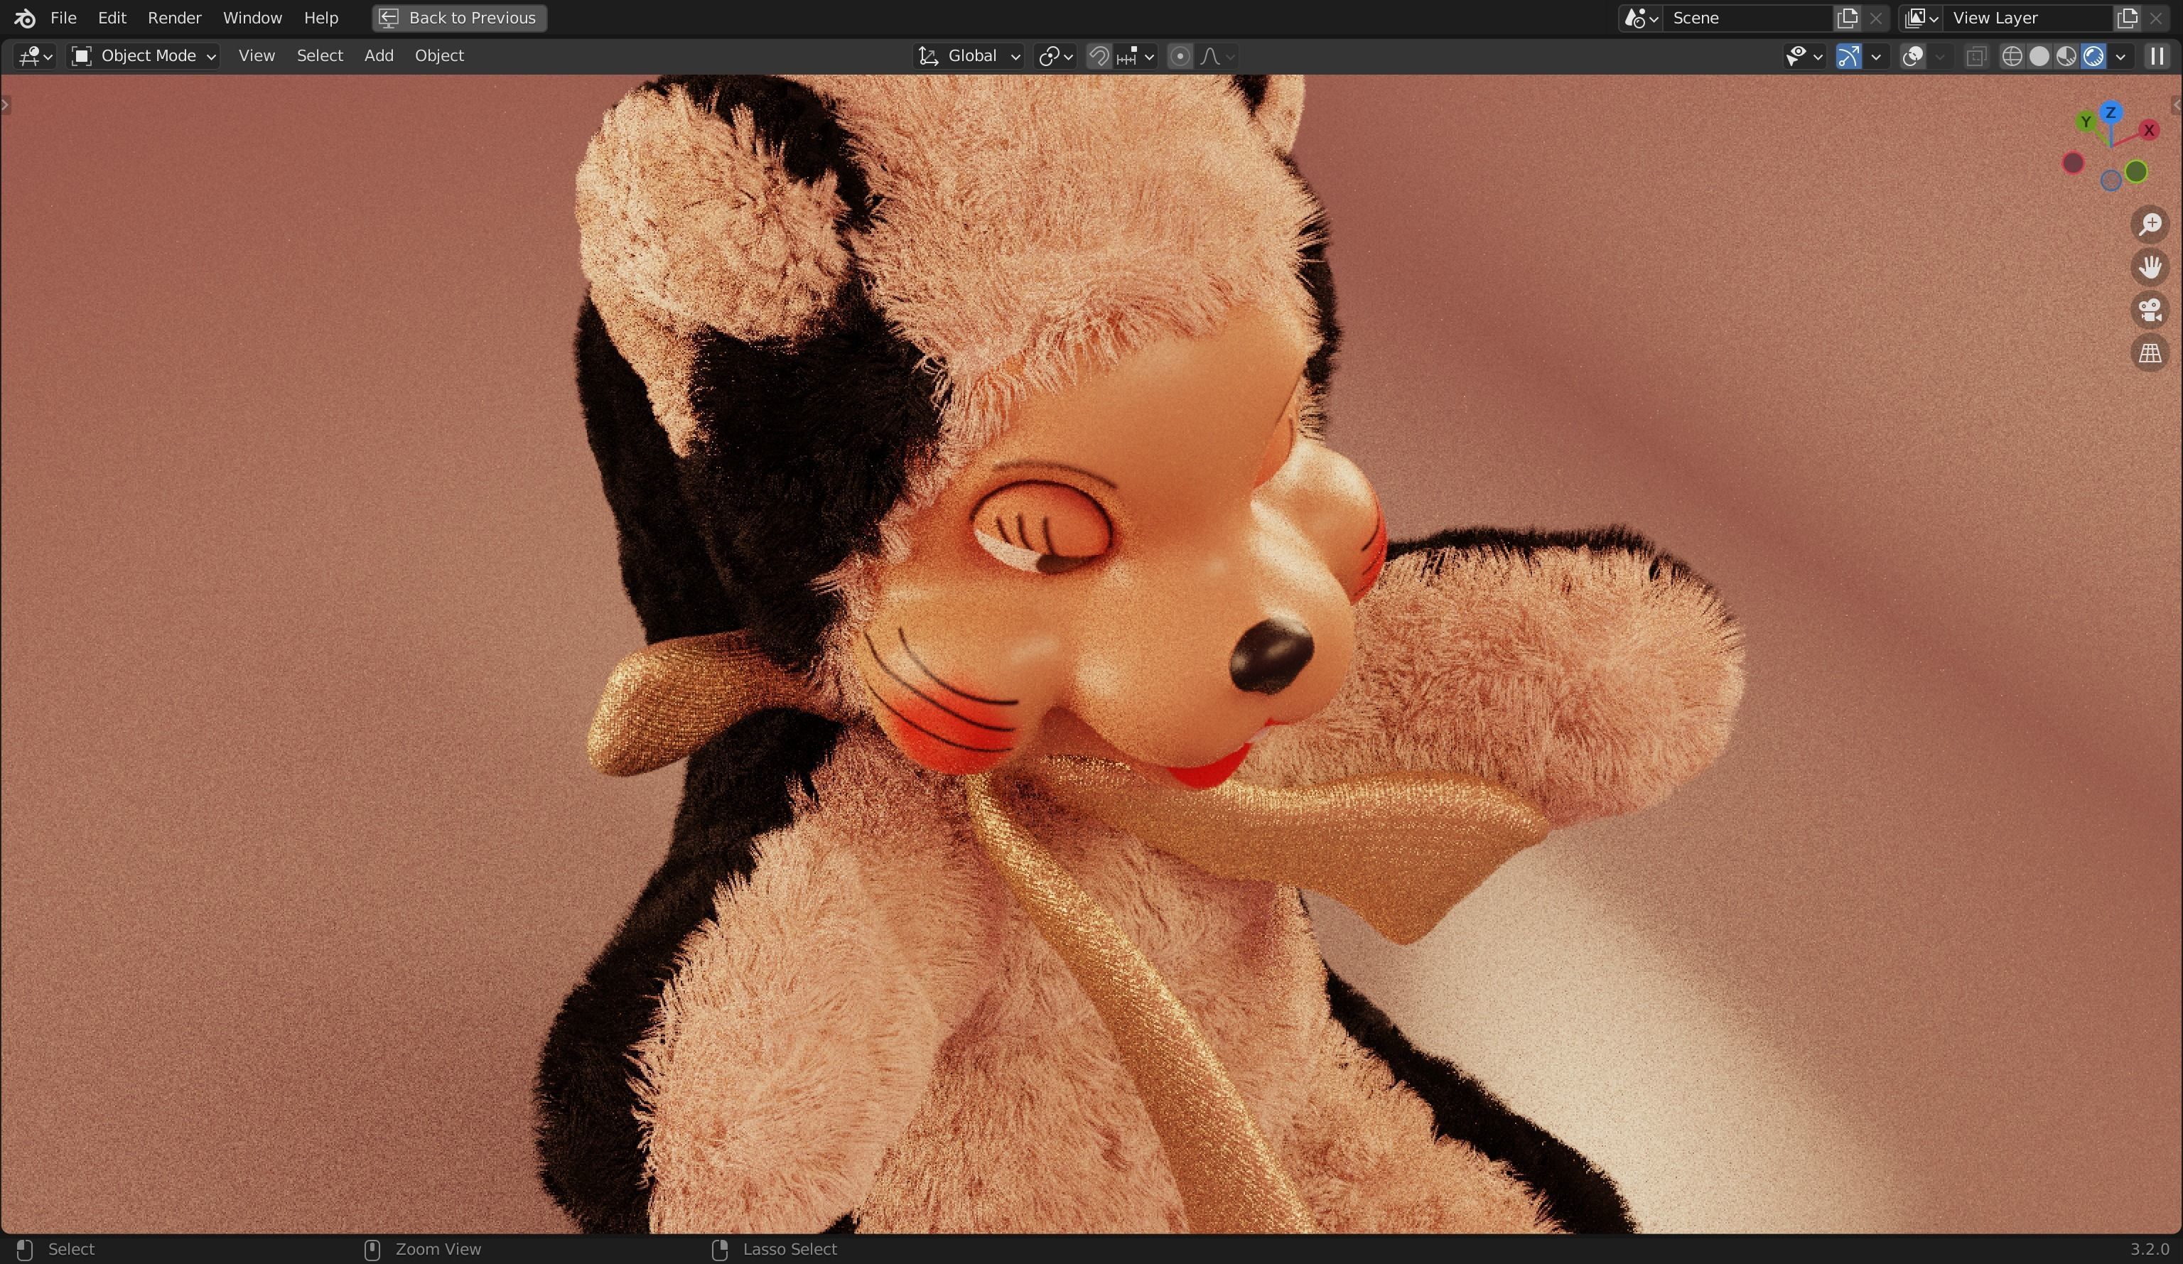Open the Object Mode dropdown
Image resolution: width=2183 pixels, height=1264 pixels.
(143, 56)
